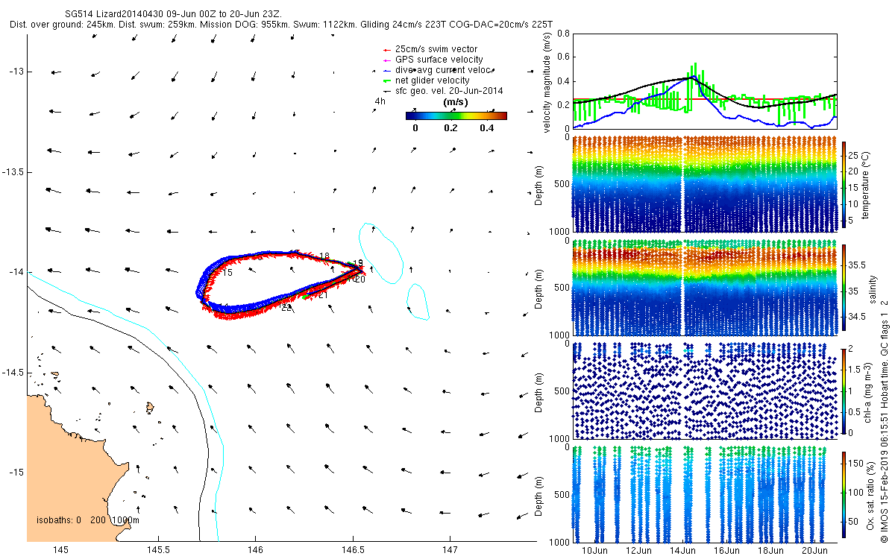Click the '-15' latitude tick label

click(x=17, y=473)
